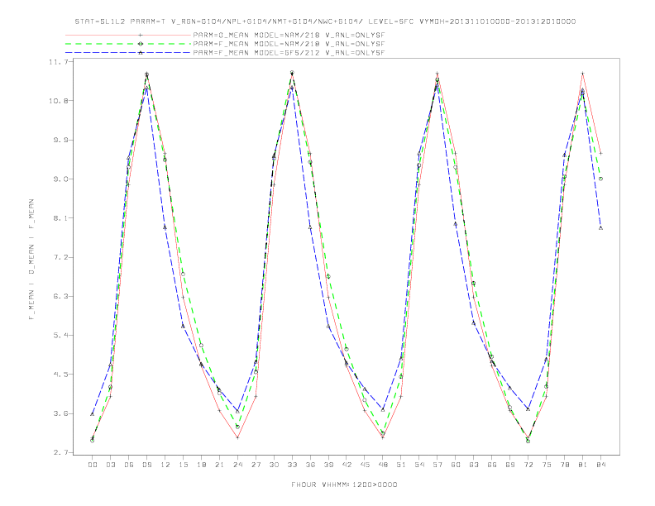Click x-axis tick label 03
The height and width of the screenshot is (506, 655).
click(x=110, y=465)
